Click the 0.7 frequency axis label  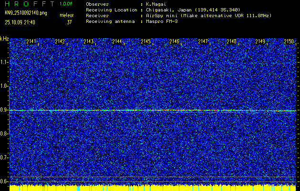tap(4, 158)
